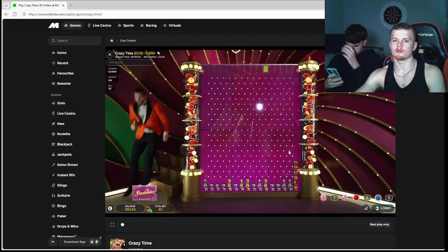Click the Crazy Time title heading
The width and height of the screenshot is (448, 252).
pyautogui.click(x=140, y=243)
